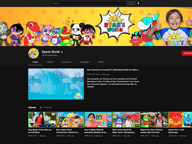Open Water Cycle video thumbnail
Screen dimensions: 192x144
pyautogui.click(x=126, y=120)
